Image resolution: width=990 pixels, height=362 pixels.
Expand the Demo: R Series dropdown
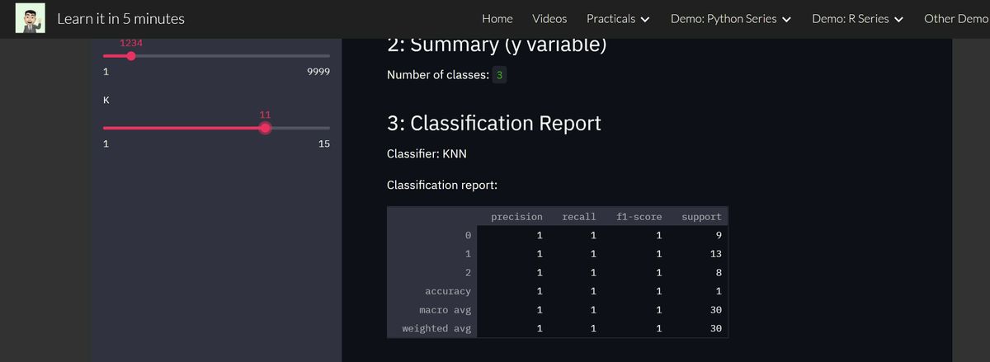pos(857,18)
